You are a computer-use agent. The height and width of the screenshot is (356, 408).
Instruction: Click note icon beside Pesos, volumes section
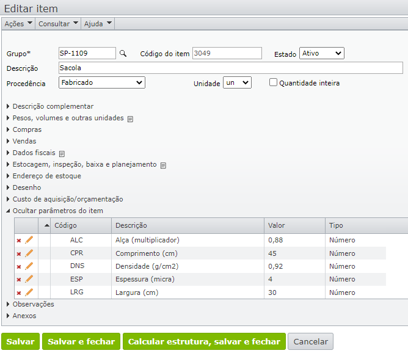point(130,118)
